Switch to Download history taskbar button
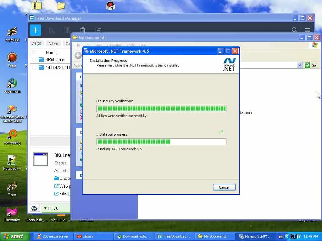The image size is (322, 241). (134, 236)
